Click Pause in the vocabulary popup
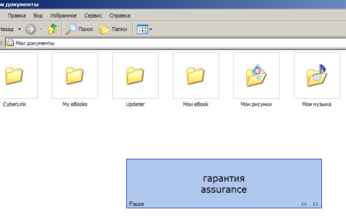 (x=137, y=204)
